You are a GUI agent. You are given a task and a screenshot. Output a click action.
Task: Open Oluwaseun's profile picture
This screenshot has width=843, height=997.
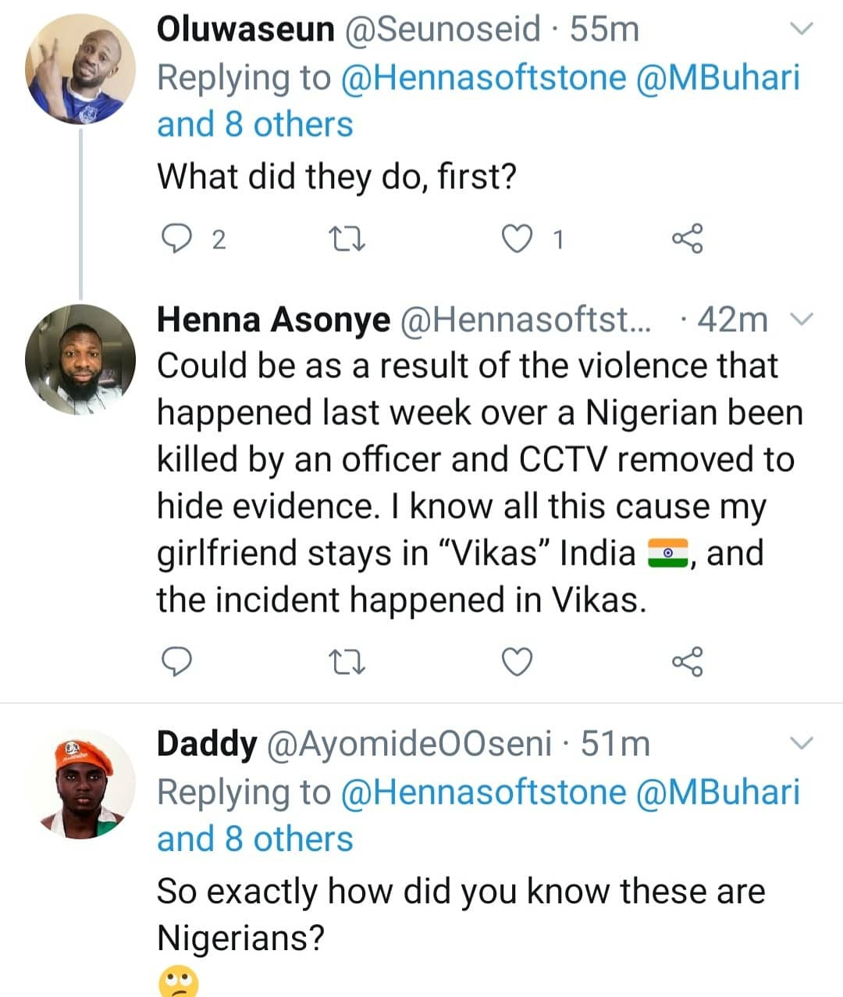click(x=80, y=69)
